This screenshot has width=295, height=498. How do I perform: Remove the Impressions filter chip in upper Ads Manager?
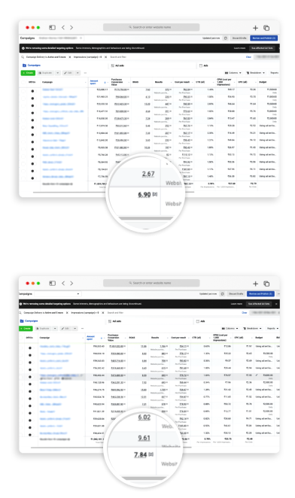point(105,57)
